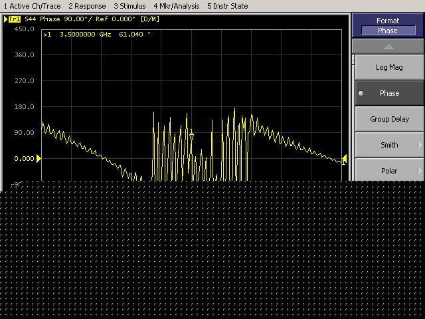This screenshot has width=425, height=319.
Task: Click the 61.040 ° marker value
Action: [x=135, y=35]
